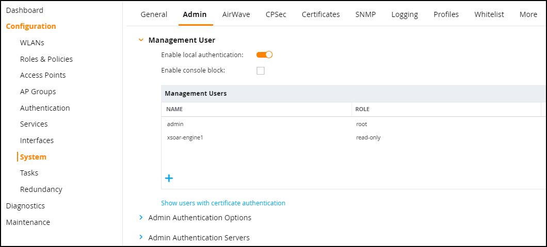Collapse the Management User section
This screenshot has width=547, height=247.
click(141, 40)
